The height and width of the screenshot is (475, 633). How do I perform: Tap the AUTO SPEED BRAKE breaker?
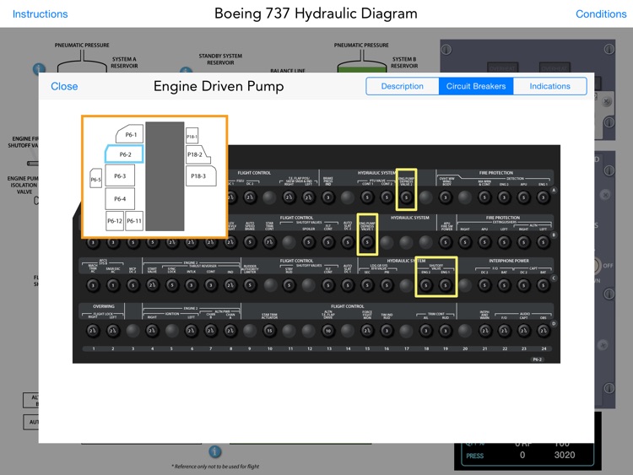[x=250, y=242]
